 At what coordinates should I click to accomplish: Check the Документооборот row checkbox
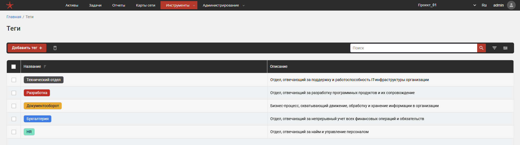coord(14,106)
